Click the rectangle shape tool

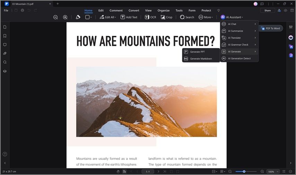pos(87,17)
